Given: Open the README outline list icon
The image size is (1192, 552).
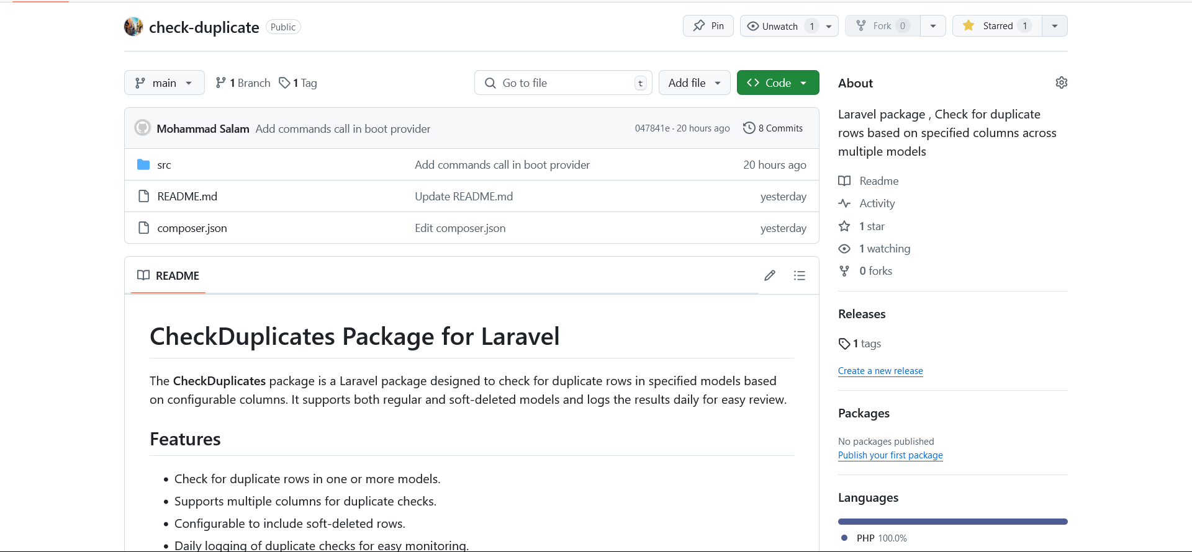Looking at the screenshot, I should (800, 275).
